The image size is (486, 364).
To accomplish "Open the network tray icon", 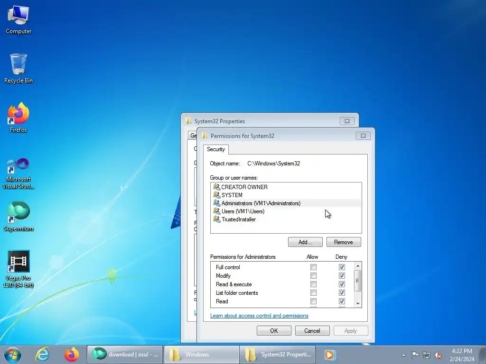I will coord(427,355).
